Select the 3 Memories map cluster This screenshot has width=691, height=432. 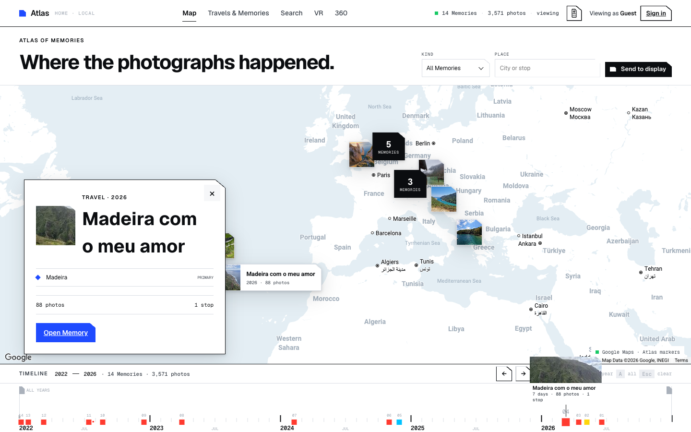tap(410, 184)
